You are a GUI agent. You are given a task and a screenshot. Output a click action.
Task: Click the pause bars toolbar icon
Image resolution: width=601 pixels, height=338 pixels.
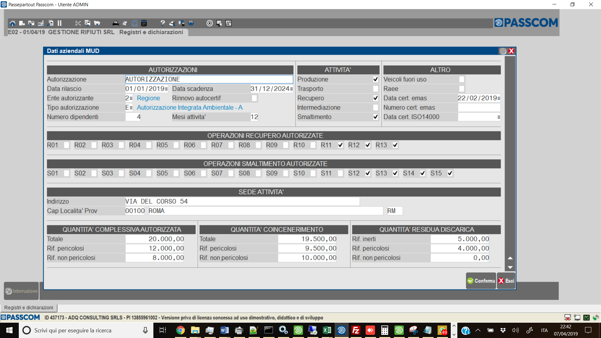tap(59, 23)
